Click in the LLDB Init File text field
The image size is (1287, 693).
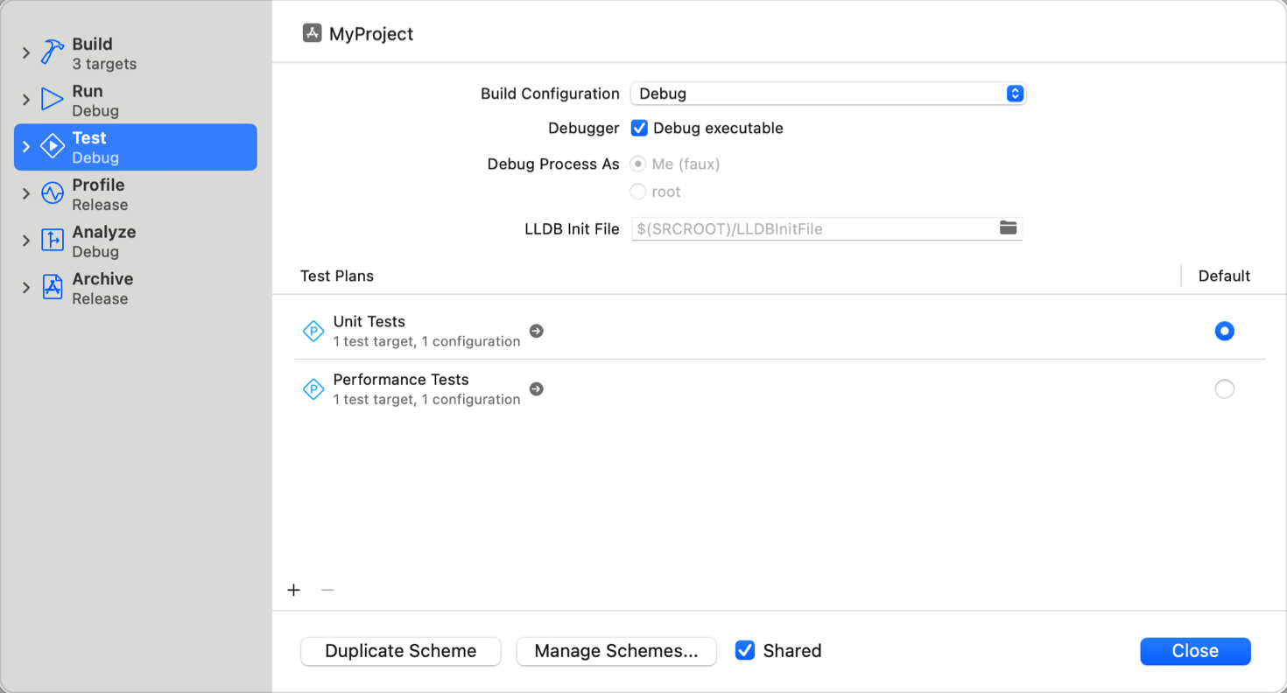point(814,227)
